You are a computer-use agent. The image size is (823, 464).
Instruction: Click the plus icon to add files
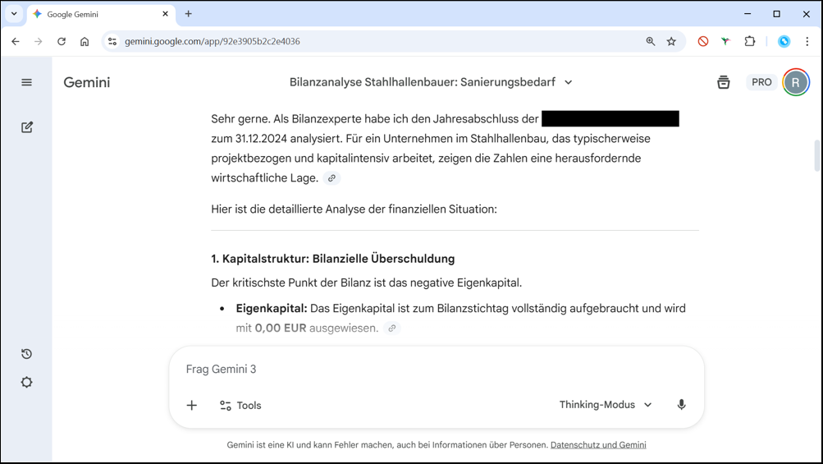192,405
